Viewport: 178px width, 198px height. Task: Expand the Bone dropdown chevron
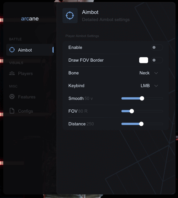156,73
